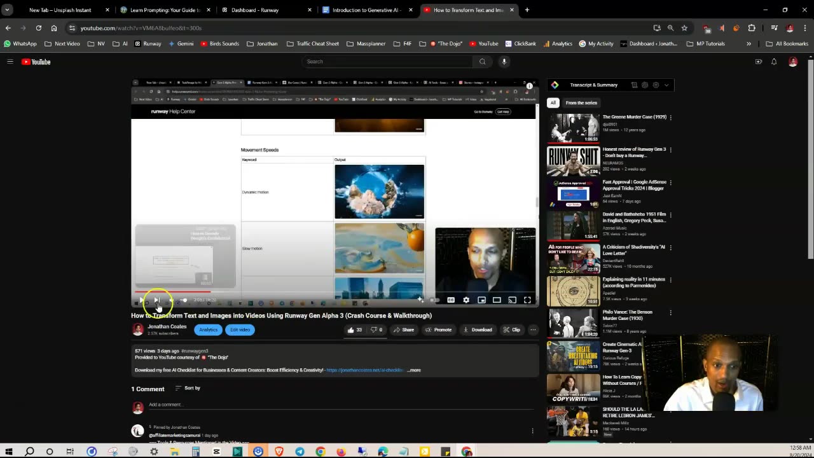The image size is (814, 458).
Task: Expand the Transcript & Summary panel chevron
Action: point(666,85)
